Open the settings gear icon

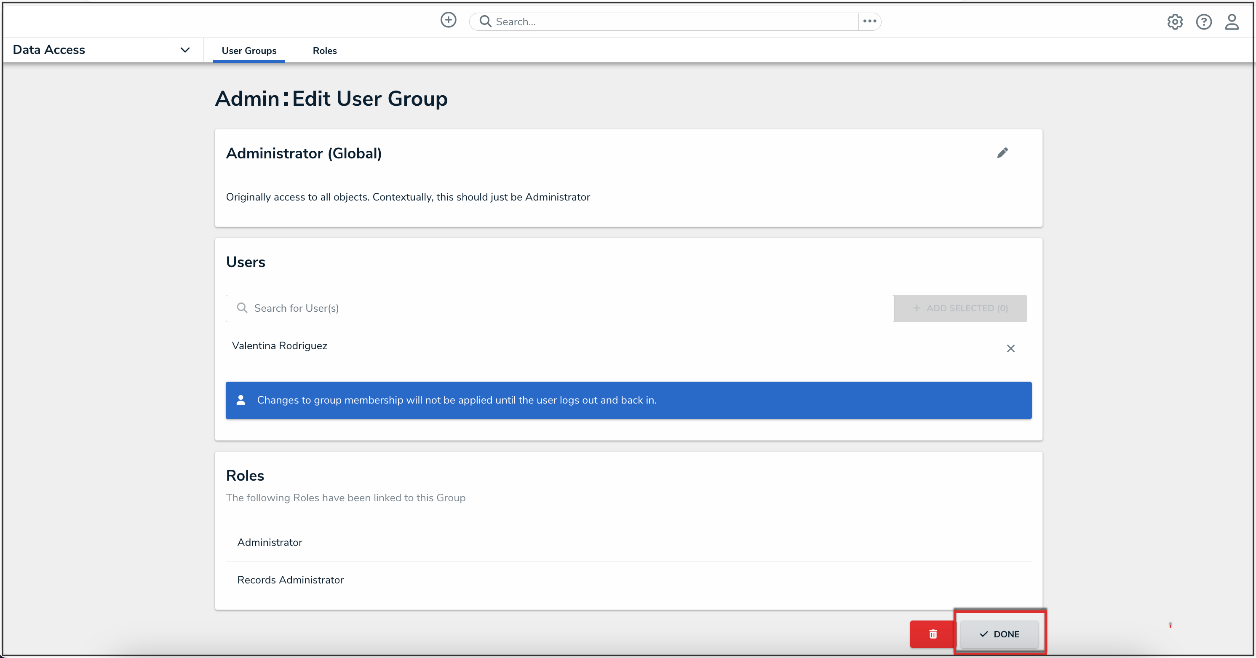pyautogui.click(x=1174, y=22)
